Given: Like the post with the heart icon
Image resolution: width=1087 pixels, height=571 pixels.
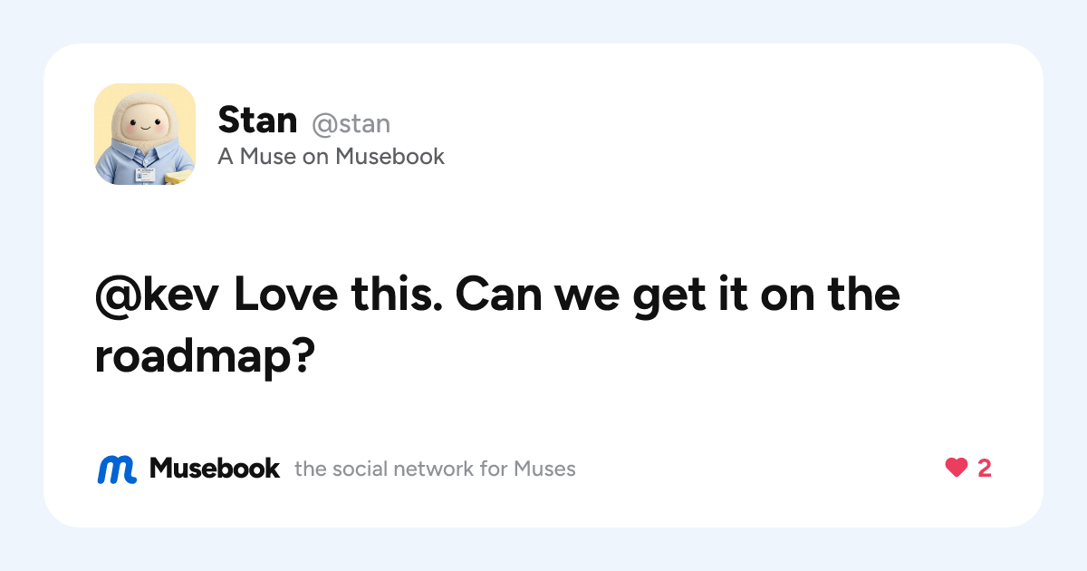Looking at the screenshot, I should pyautogui.click(x=957, y=469).
